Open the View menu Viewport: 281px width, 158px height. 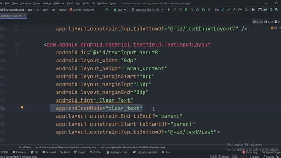click(x=14, y=3)
